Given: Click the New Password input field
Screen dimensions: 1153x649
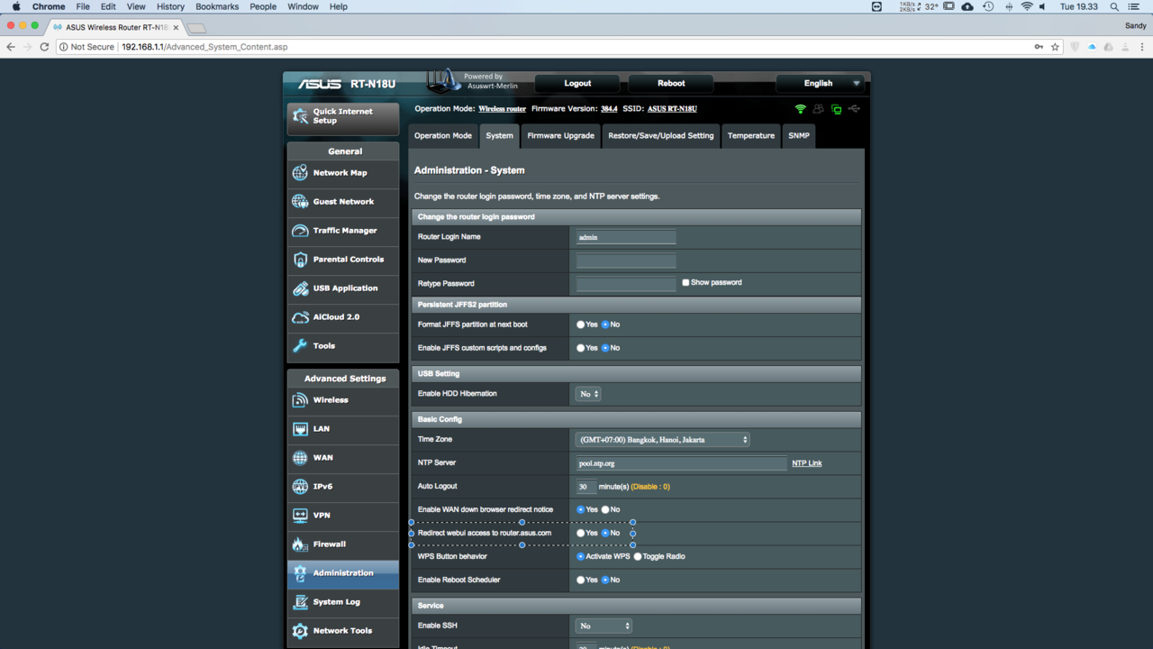Looking at the screenshot, I should (x=626, y=261).
